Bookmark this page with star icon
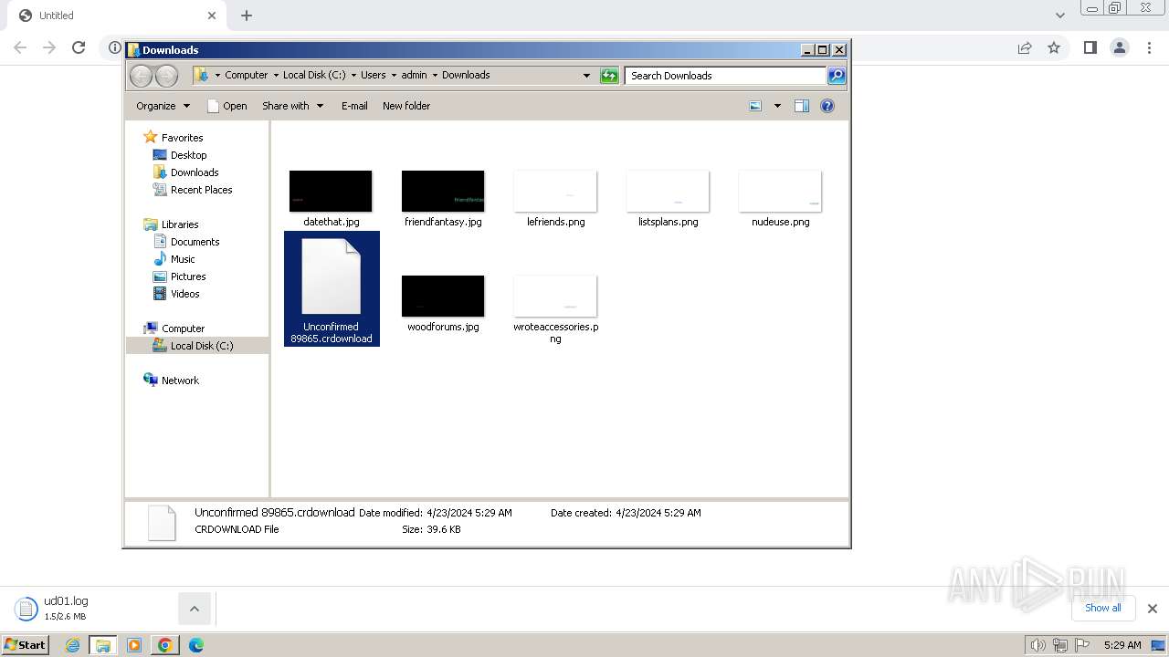Viewport: 1169px width, 657px height. tap(1054, 47)
